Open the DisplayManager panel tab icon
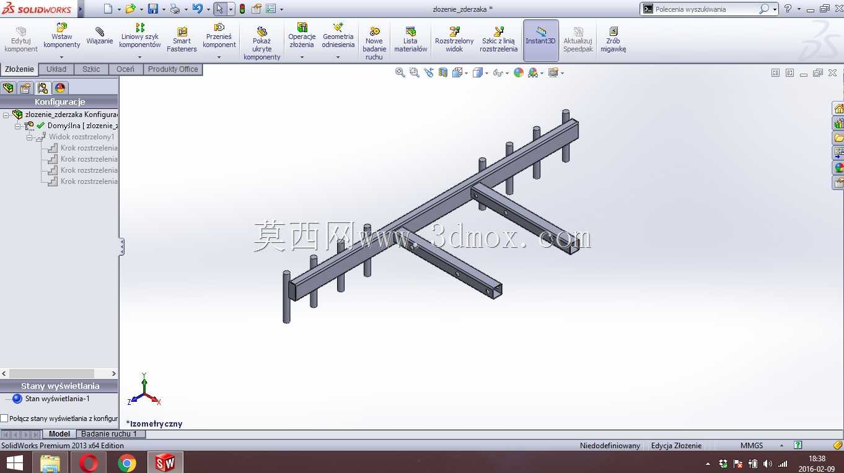 click(60, 88)
